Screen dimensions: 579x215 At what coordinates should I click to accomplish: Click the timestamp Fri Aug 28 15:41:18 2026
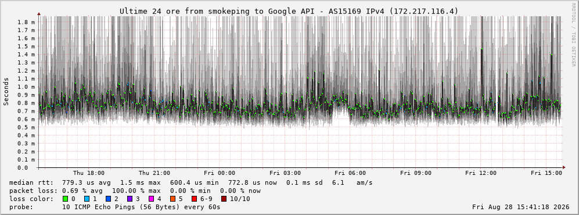(x=521, y=207)
